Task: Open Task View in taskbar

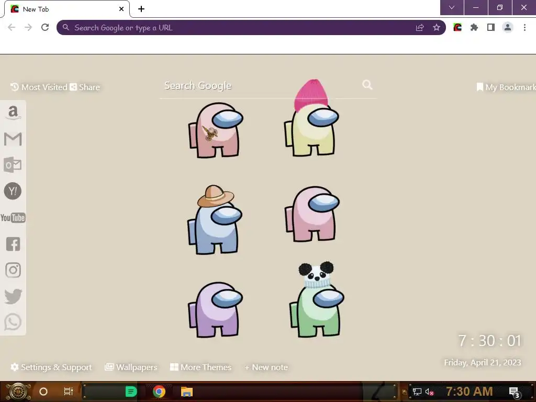Action: pyautogui.click(x=69, y=392)
